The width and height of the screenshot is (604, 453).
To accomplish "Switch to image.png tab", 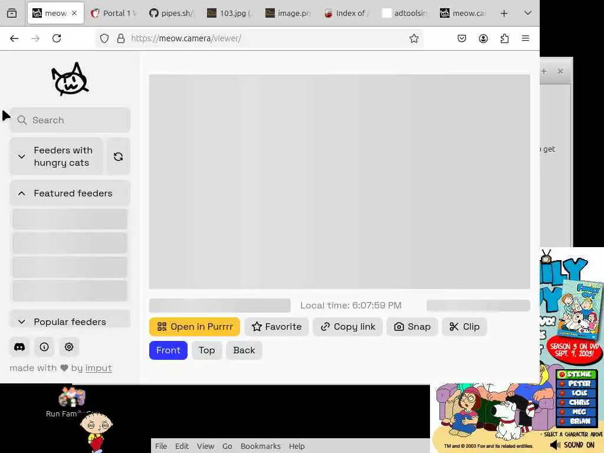I will coord(288,13).
